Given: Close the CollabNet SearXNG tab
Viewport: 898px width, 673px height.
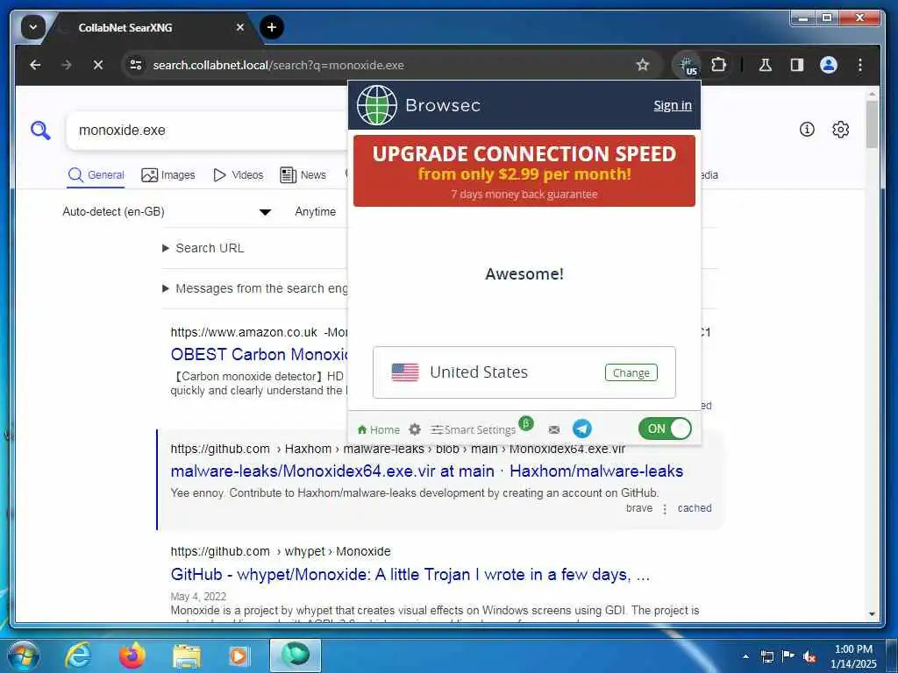Looking at the screenshot, I should (x=240, y=27).
